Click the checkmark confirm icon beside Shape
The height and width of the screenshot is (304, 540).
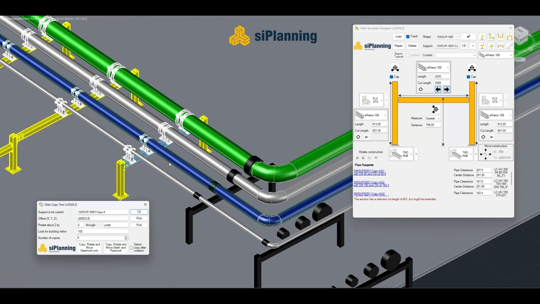[x=468, y=37]
